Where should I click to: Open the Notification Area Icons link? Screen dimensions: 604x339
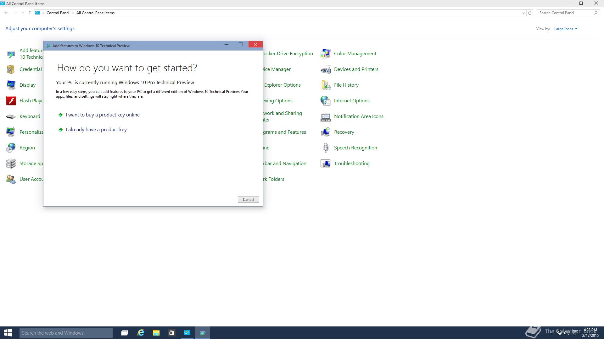tap(359, 116)
